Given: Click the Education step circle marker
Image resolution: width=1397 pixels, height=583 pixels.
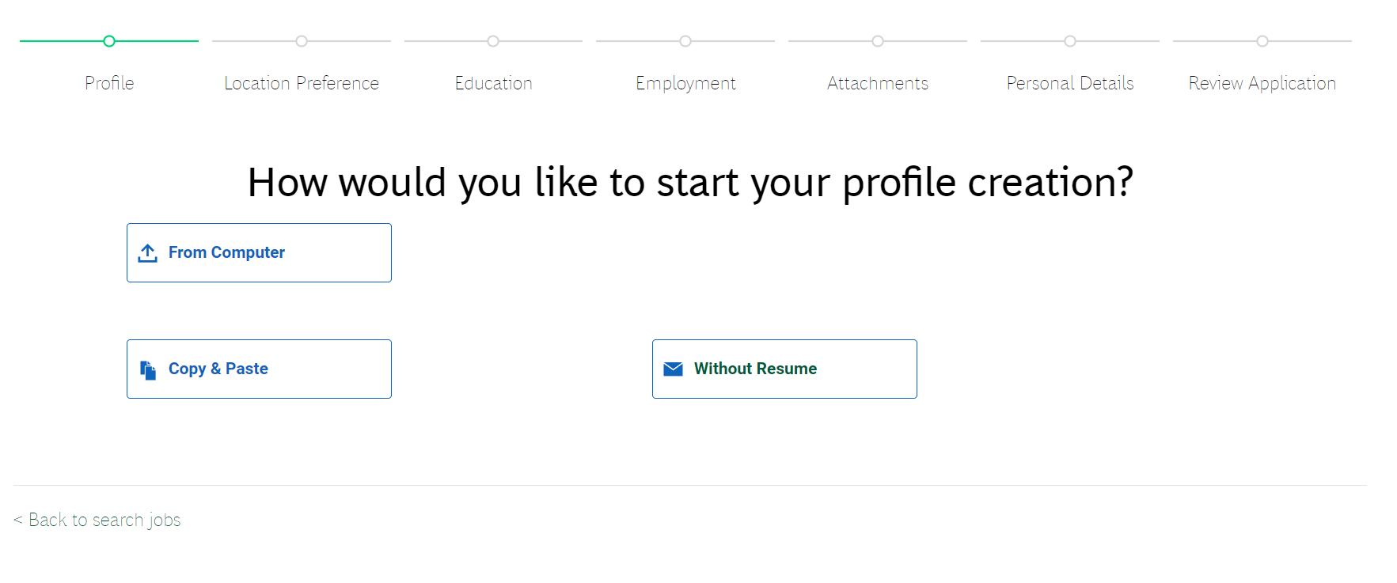Looking at the screenshot, I should pos(493,41).
